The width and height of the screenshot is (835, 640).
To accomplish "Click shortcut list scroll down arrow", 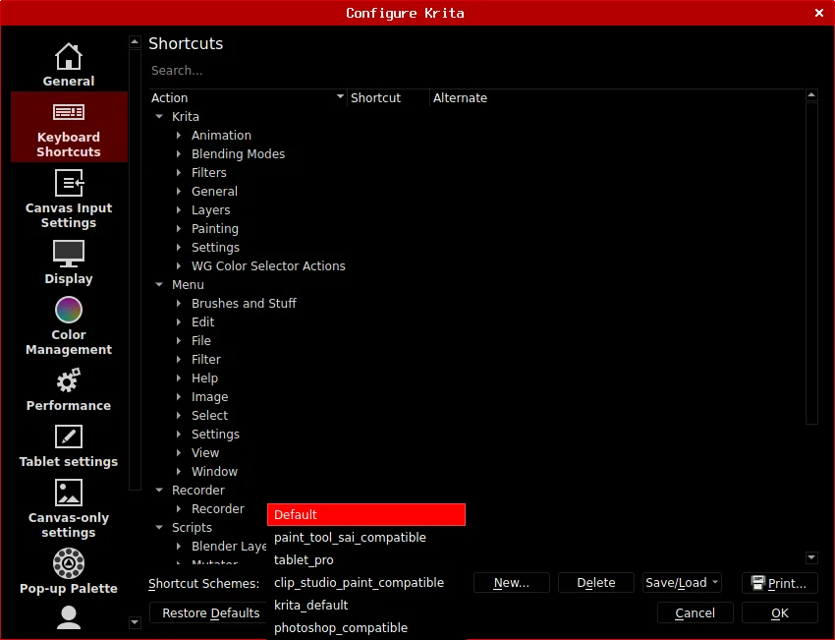I will pyautogui.click(x=811, y=557).
